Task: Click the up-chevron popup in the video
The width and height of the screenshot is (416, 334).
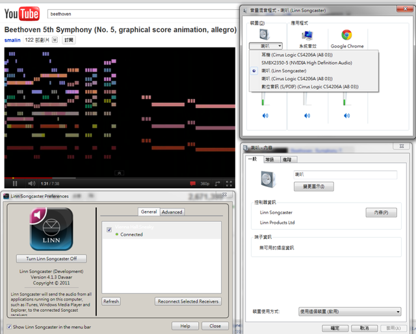Action: [120, 173]
